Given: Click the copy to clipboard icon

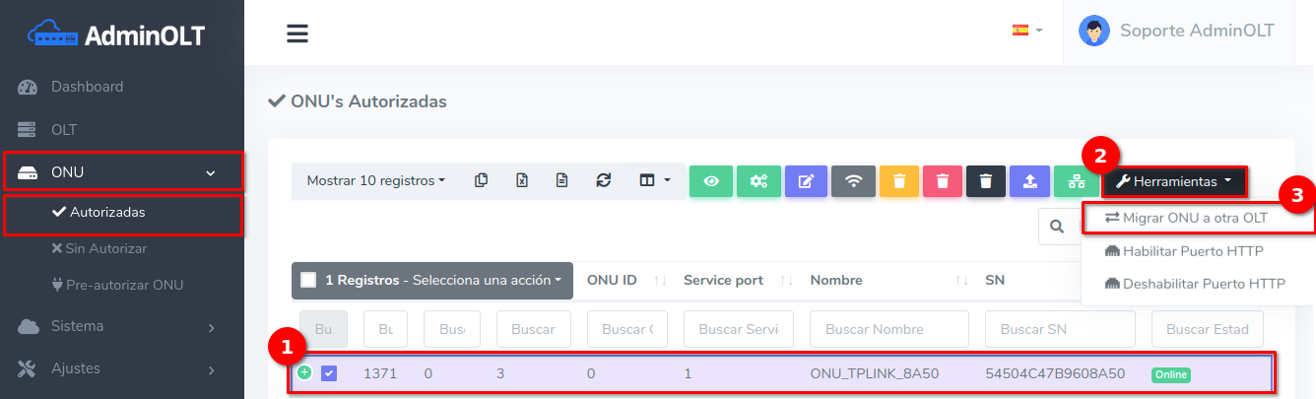Looking at the screenshot, I should (482, 181).
